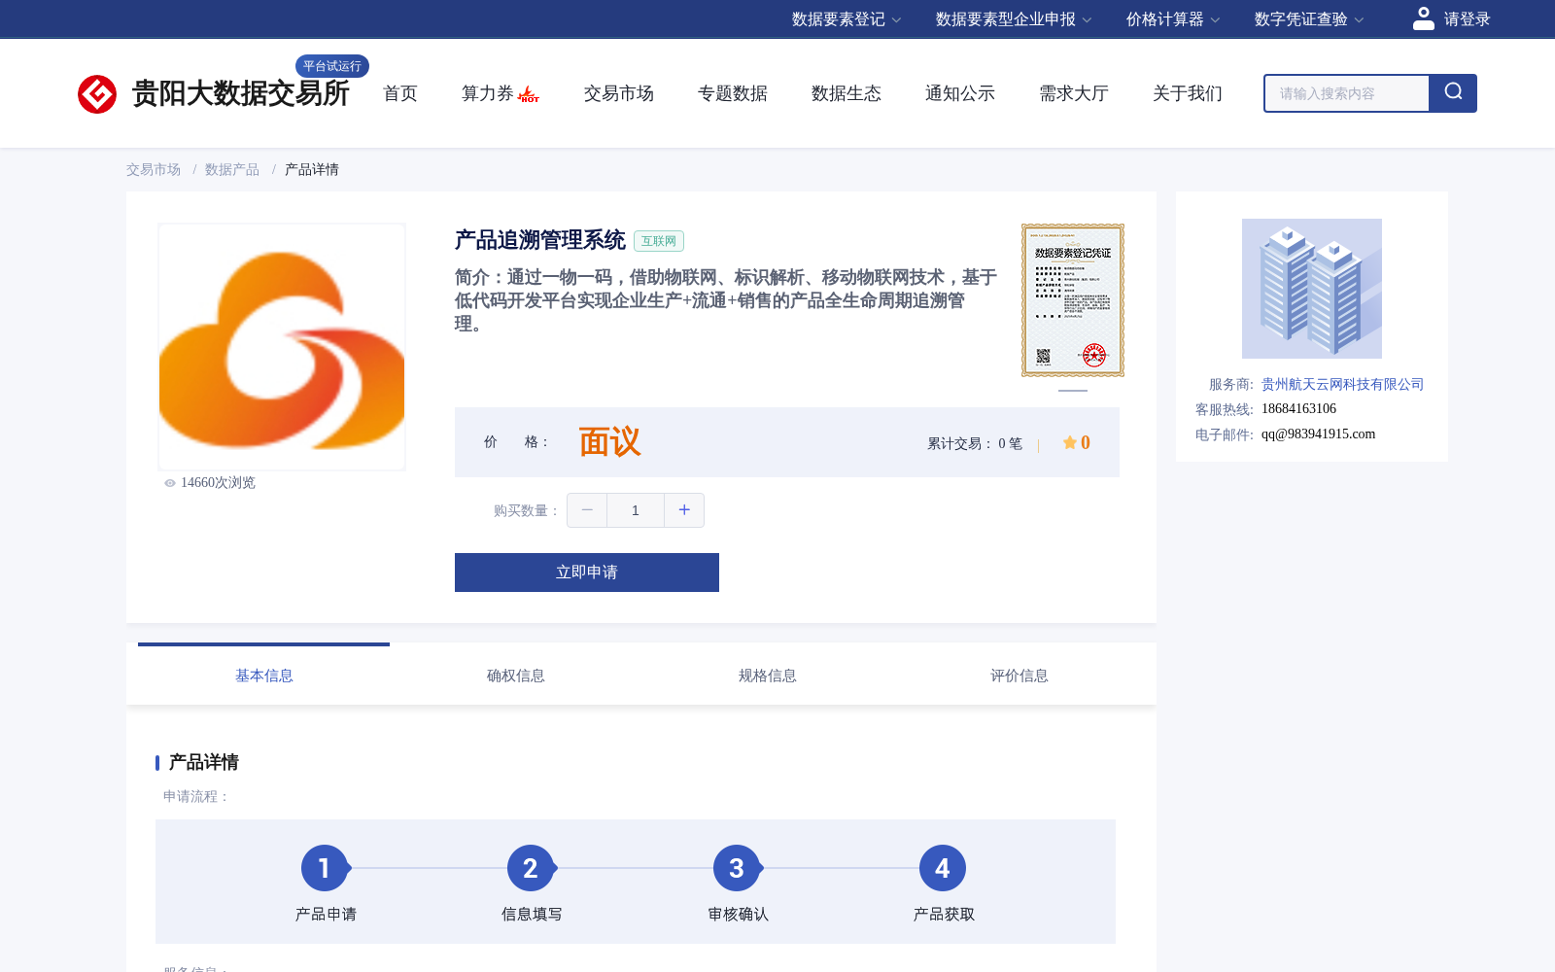Open the 交易市场 nav item
1555x972 pixels.
pos(619,93)
